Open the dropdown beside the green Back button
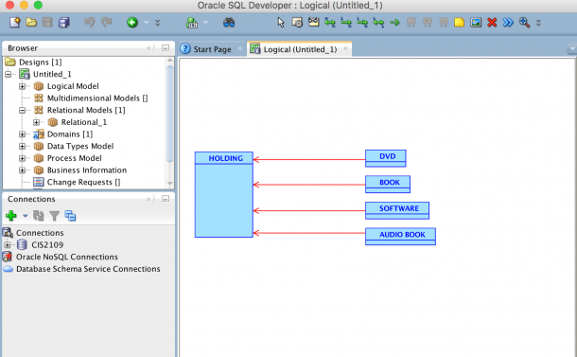 (x=146, y=23)
